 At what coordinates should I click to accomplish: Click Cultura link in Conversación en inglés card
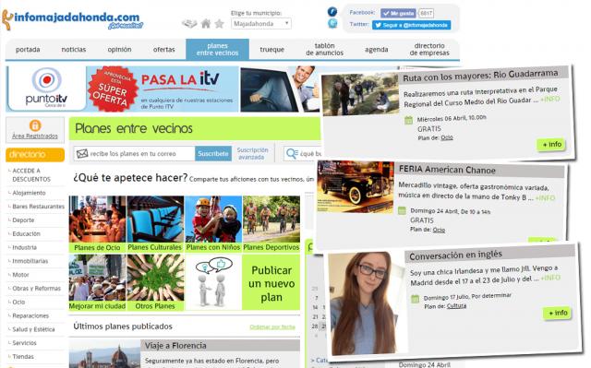coord(456,306)
